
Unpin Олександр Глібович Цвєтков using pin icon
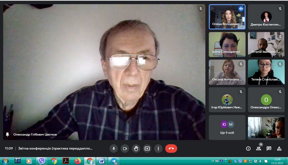pyautogui.click(x=8, y=134)
